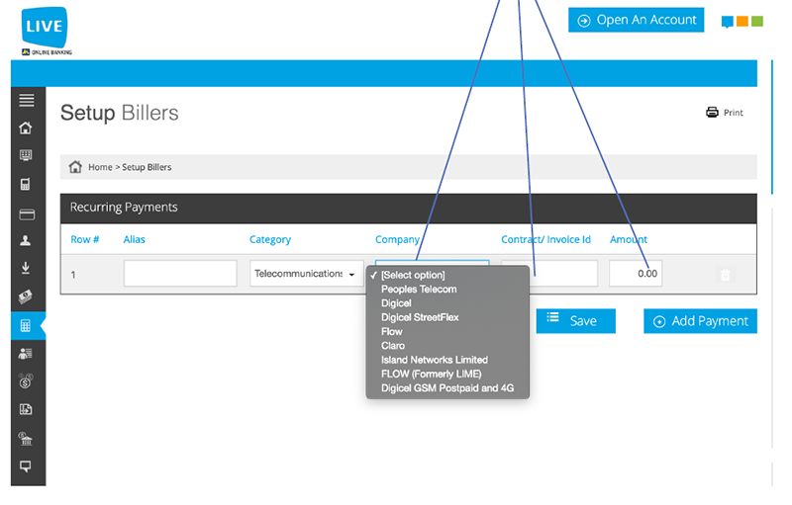This screenshot has width=792, height=505.
Task: Choose Peoples Telecom from company list
Action: point(419,290)
